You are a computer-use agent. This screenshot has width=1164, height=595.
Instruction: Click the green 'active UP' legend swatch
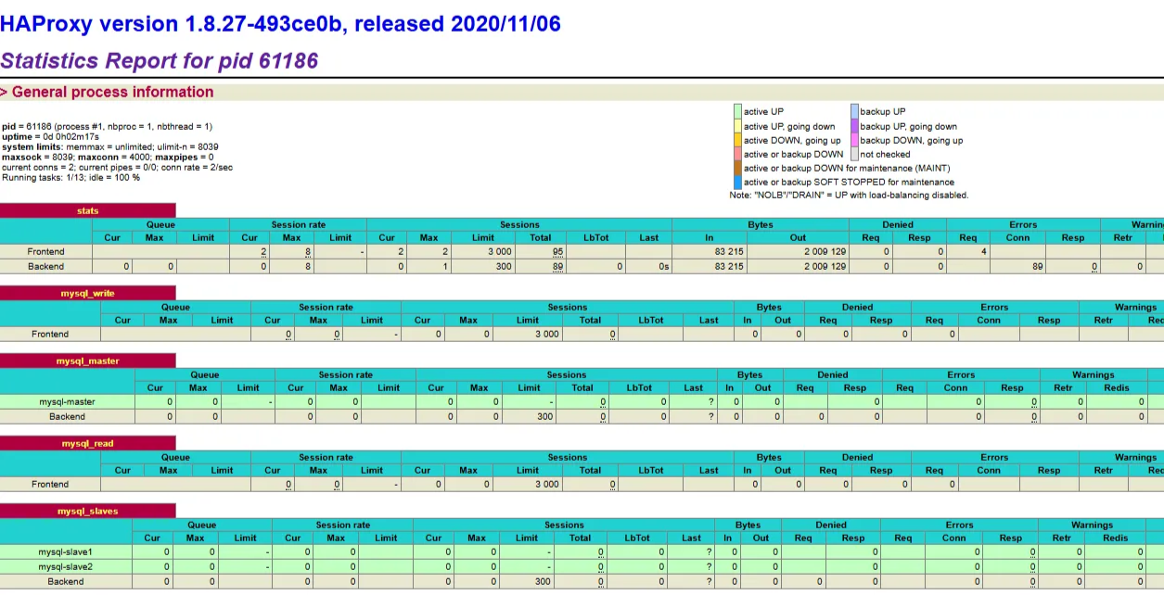[738, 111]
